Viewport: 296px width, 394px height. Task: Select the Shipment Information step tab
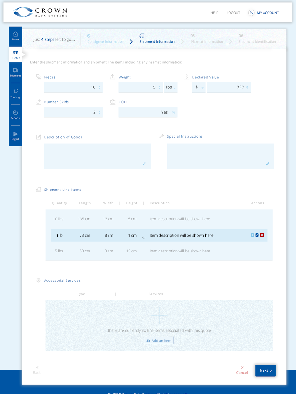tap(157, 41)
